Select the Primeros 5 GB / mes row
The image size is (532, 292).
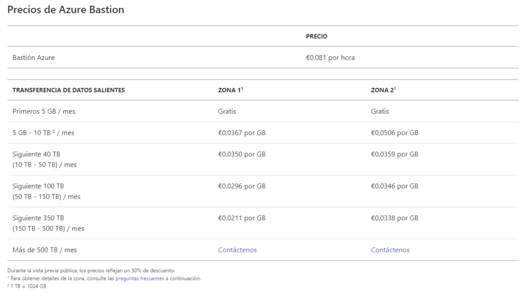[263, 111]
